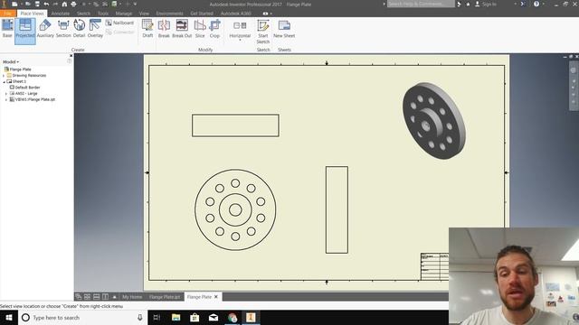Use the Break Out tool
Viewport: 579px width, 325px height.
182,29
